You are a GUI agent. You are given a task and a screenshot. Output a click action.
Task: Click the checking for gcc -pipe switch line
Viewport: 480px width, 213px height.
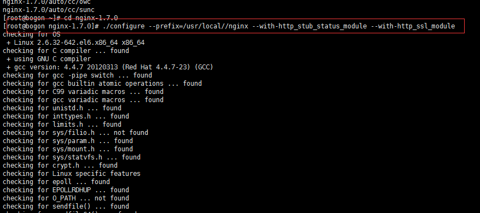coord(78,75)
